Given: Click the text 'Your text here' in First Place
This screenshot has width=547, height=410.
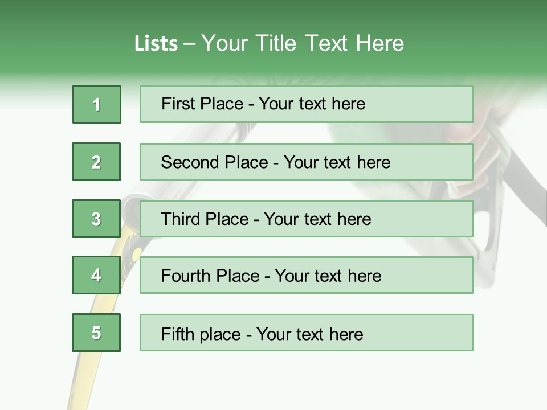Looking at the screenshot, I should pyautogui.click(x=312, y=104).
